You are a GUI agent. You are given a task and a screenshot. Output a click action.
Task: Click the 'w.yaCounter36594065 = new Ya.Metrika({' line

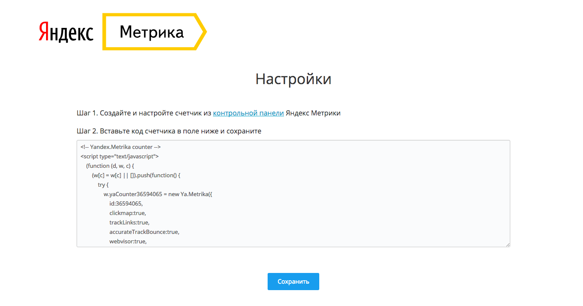click(158, 194)
